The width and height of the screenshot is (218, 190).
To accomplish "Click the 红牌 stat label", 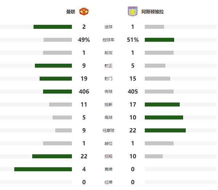I will [108, 182].
